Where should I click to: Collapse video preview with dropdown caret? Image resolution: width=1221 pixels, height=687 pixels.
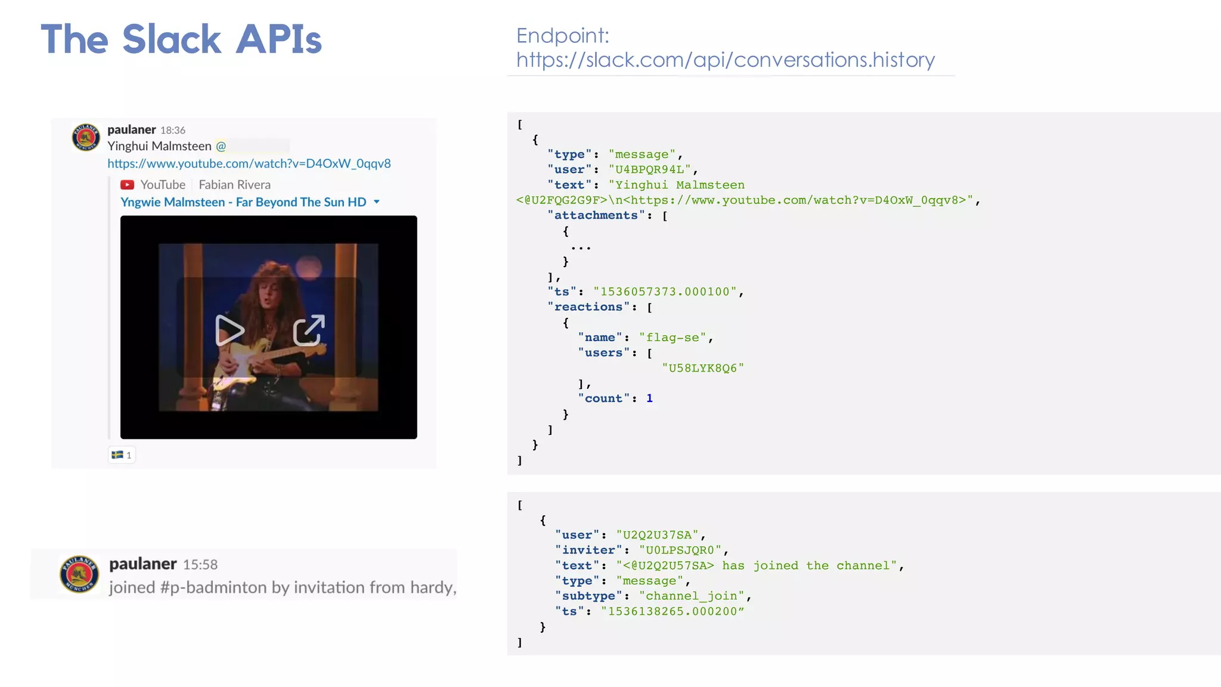coord(377,202)
